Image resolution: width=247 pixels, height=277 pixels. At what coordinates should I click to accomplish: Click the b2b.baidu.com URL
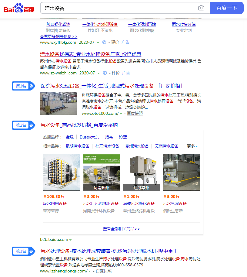point(54,240)
